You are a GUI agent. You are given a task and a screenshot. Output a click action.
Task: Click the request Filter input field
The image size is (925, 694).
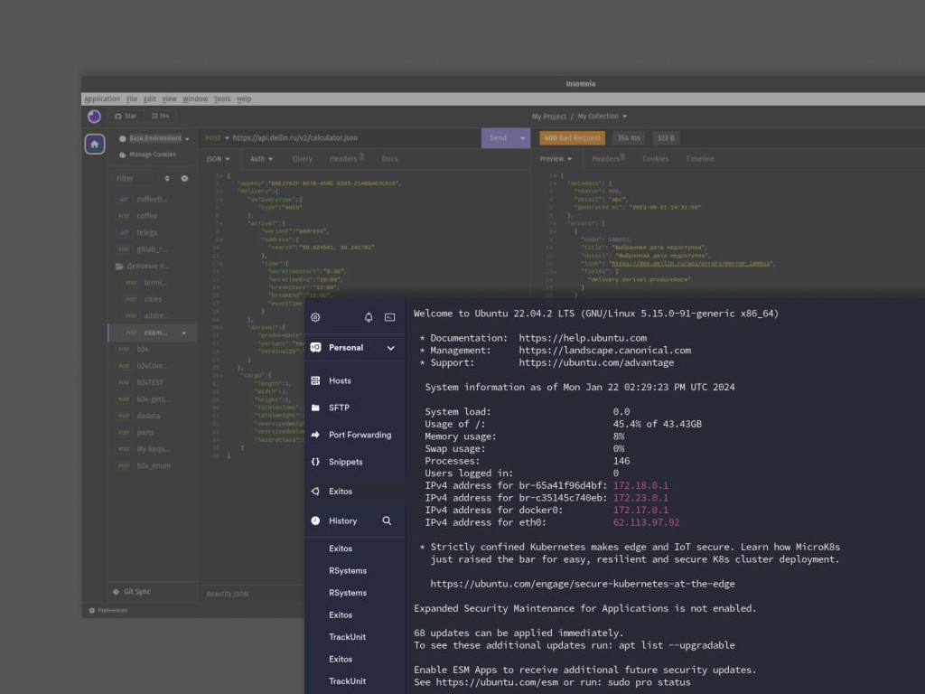point(135,179)
